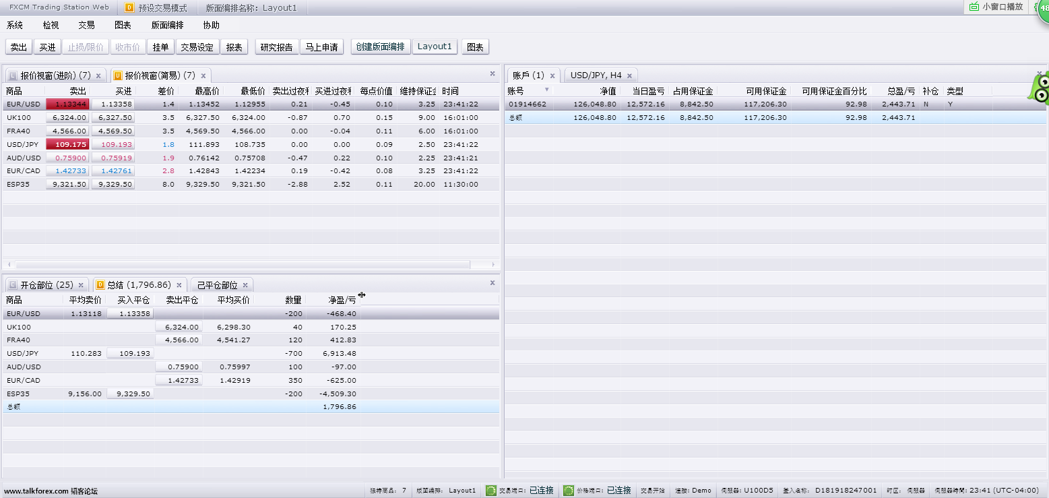Open the 研究报告 button
Viewport: 1049px width, 498px height.
[277, 47]
